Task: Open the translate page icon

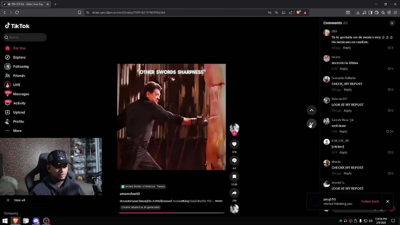Action: pos(276,12)
